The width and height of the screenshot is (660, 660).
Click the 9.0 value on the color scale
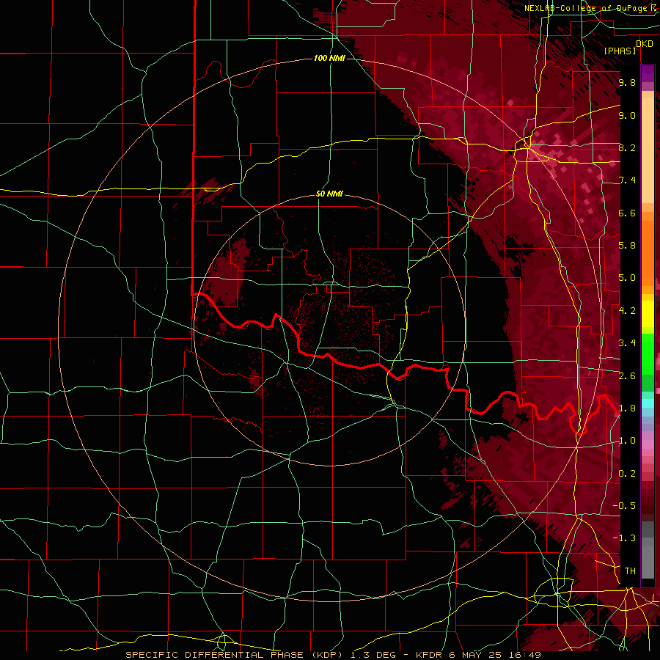tap(627, 115)
